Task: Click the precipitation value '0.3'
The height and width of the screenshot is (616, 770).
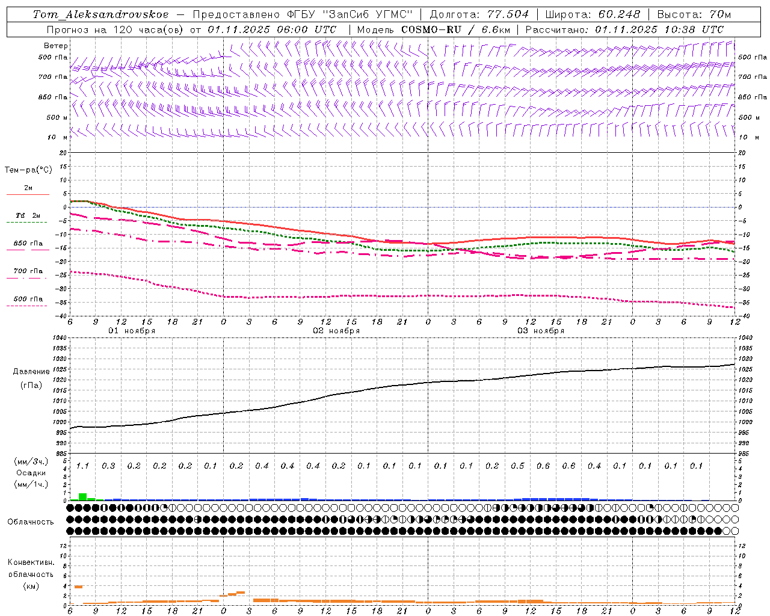Action: click(108, 466)
